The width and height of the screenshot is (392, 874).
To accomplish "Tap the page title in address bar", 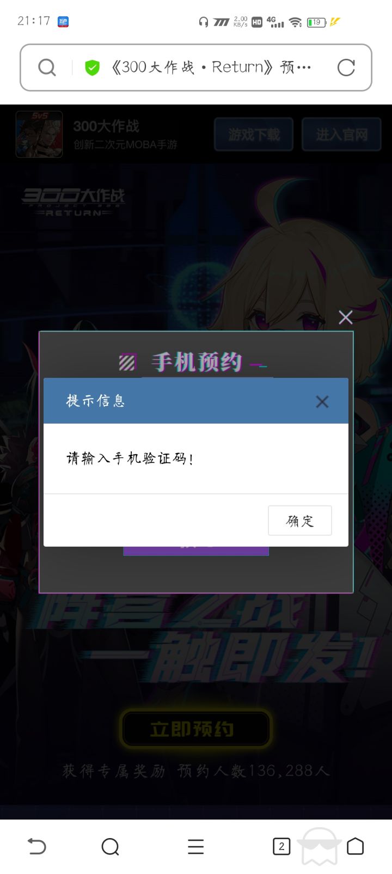I will 211,68.
